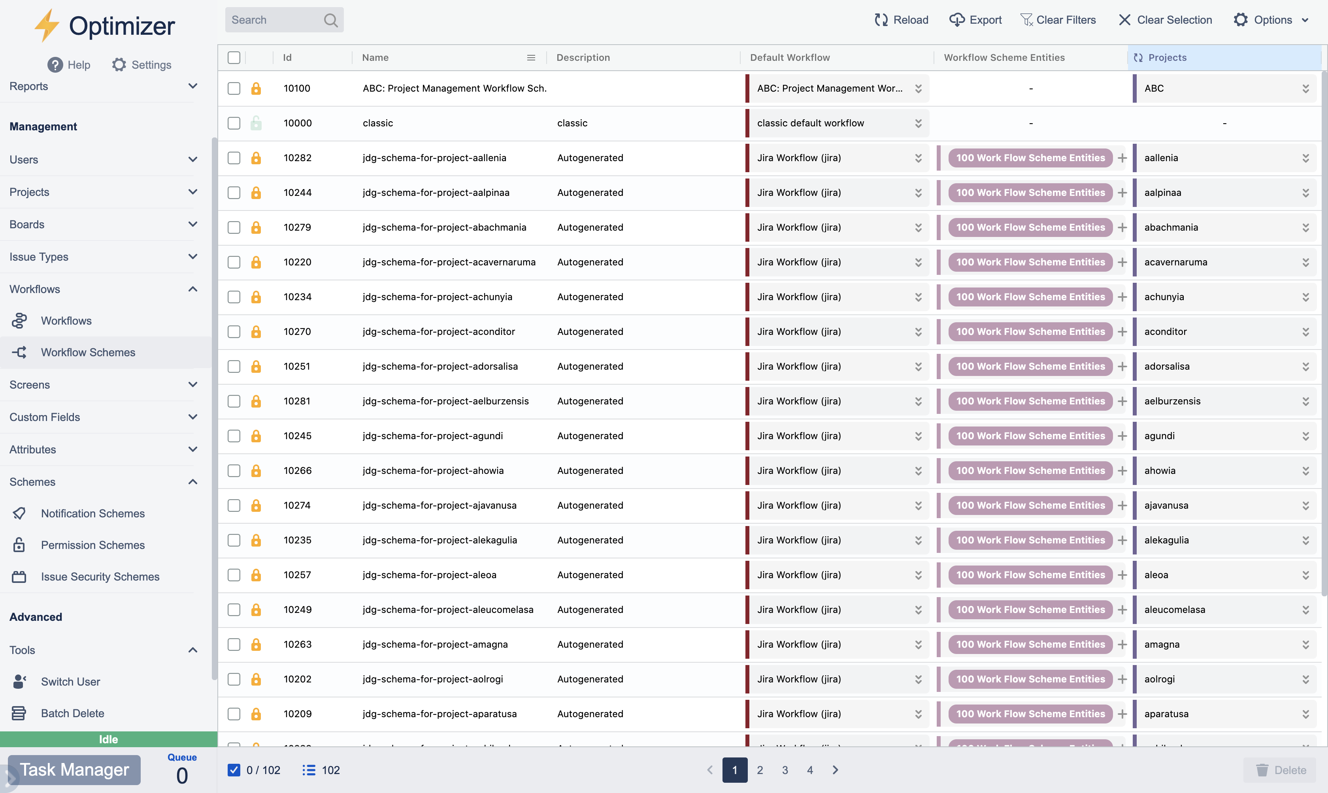Open the Default Workflow dropdown for classic
Image resolution: width=1328 pixels, height=793 pixels.
(919, 123)
